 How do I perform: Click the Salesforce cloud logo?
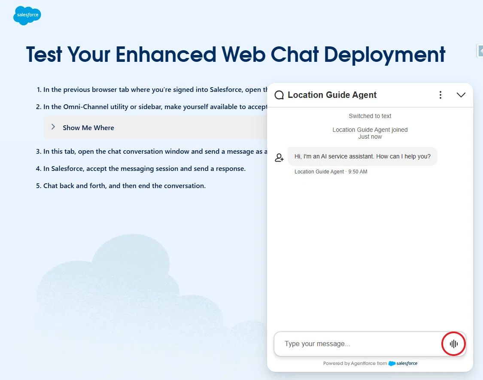click(27, 15)
